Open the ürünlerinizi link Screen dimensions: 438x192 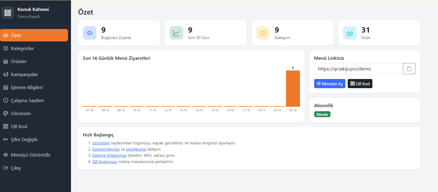[x=136, y=149]
